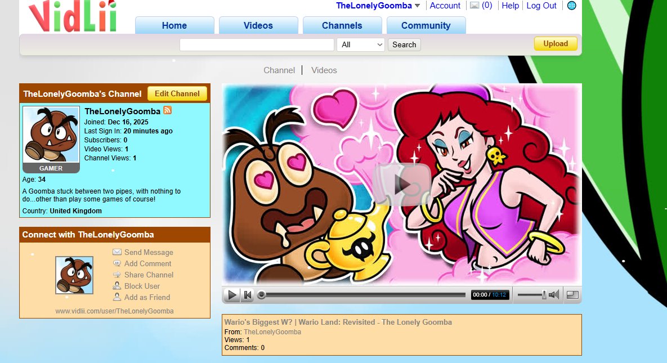This screenshot has height=363, width=667.
Task: Click the volume slider in the player
Action: 532,294
